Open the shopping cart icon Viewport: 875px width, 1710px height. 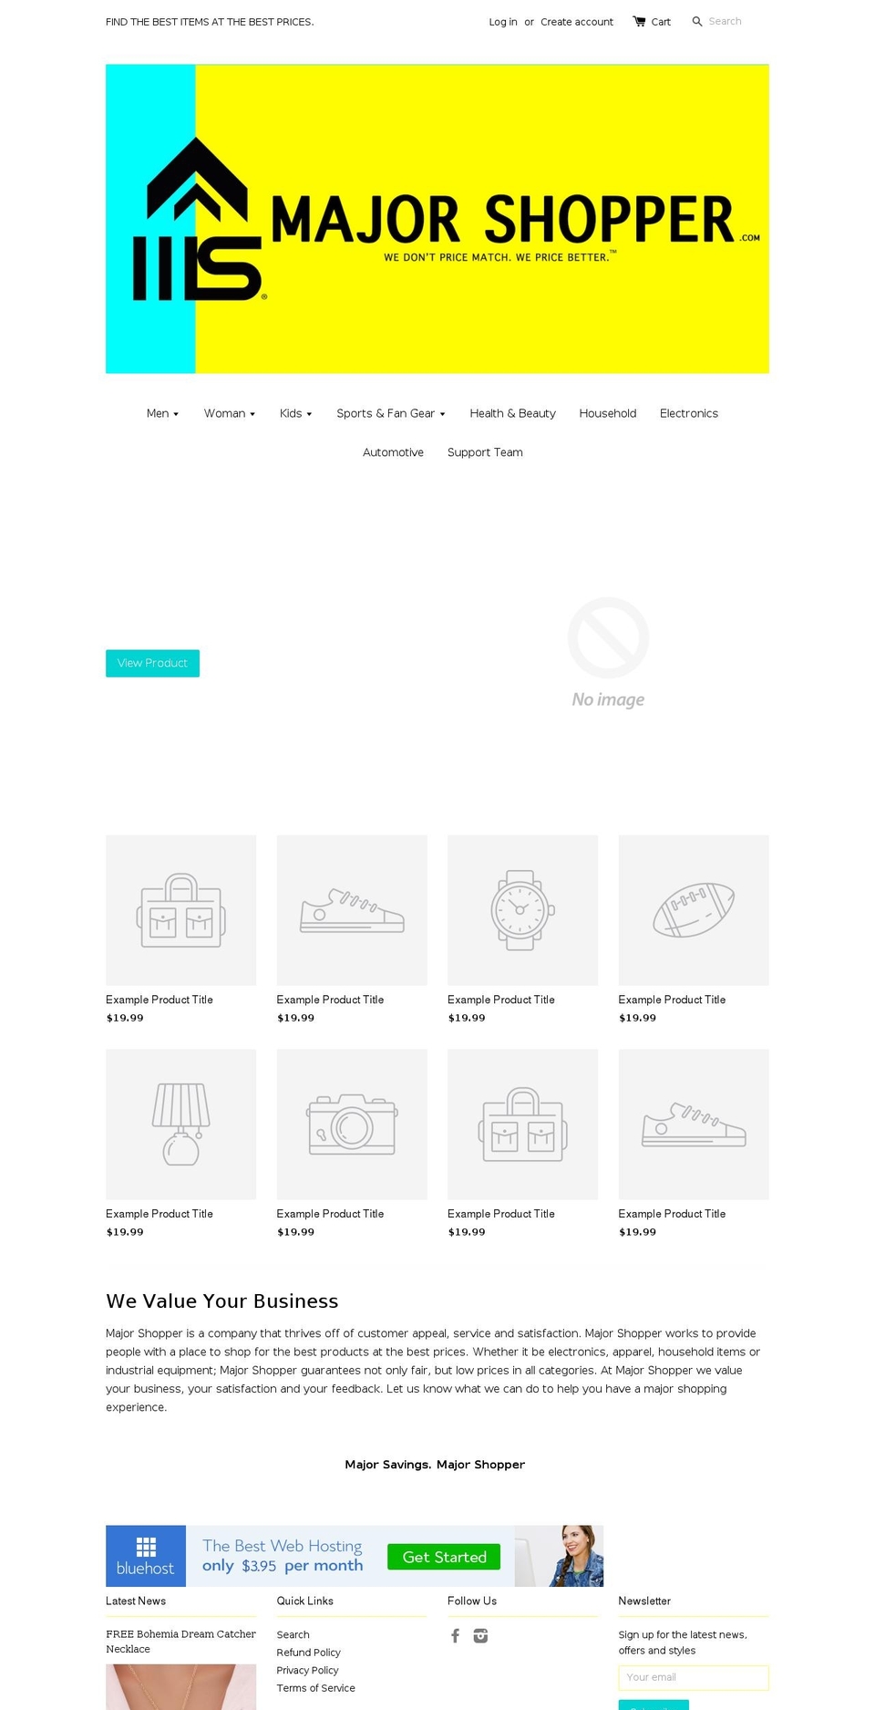tap(639, 21)
